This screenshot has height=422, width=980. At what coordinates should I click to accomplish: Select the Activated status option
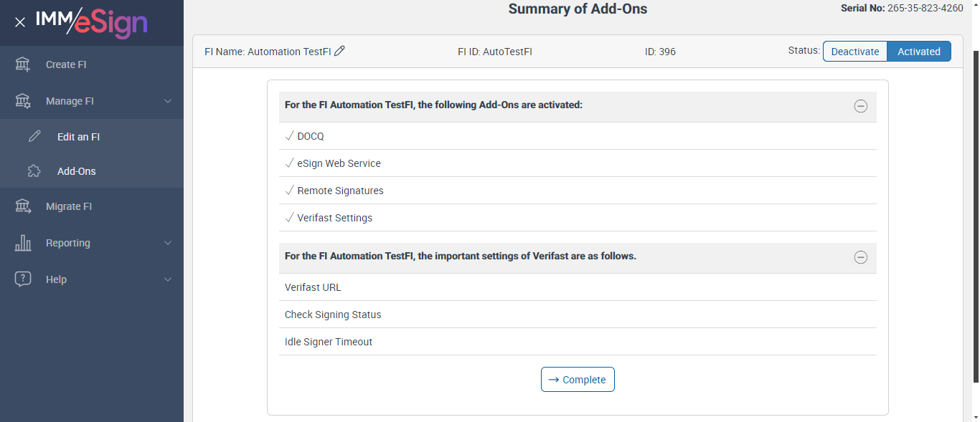click(x=918, y=52)
